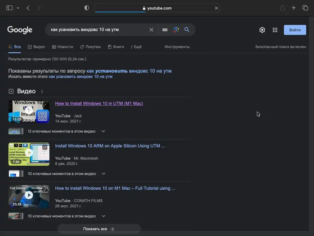Screen dimensions: 314x236
Task: Click the Google logo
Action: [x=20, y=30]
